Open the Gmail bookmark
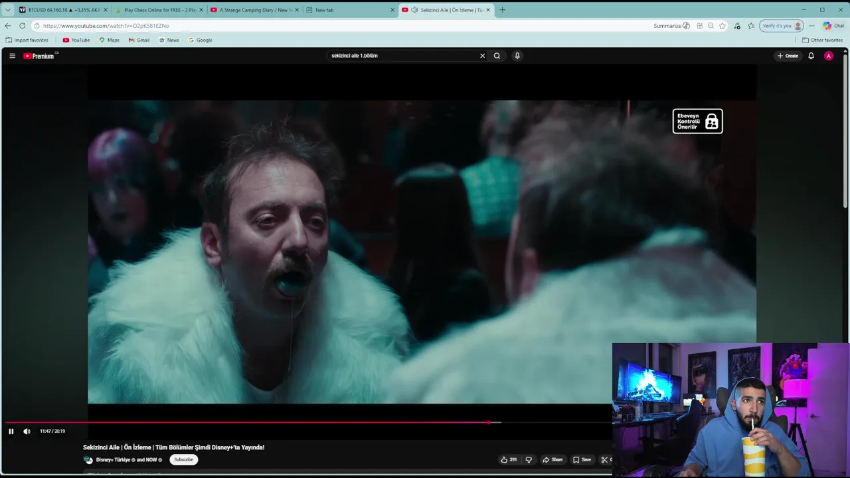This screenshot has width=850, height=478. (139, 40)
